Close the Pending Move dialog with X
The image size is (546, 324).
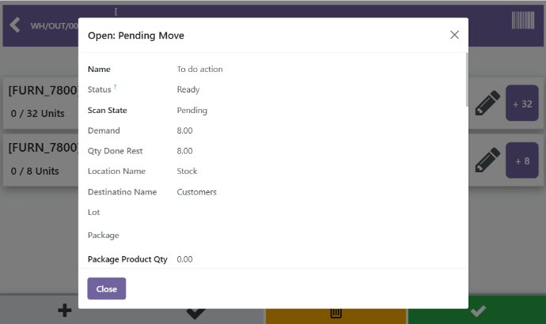(x=454, y=35)
